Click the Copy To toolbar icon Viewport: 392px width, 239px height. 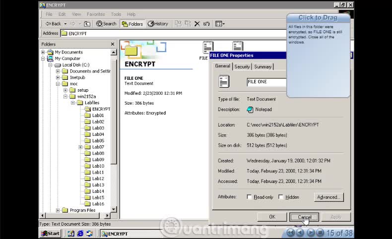[x=188, y=24]
